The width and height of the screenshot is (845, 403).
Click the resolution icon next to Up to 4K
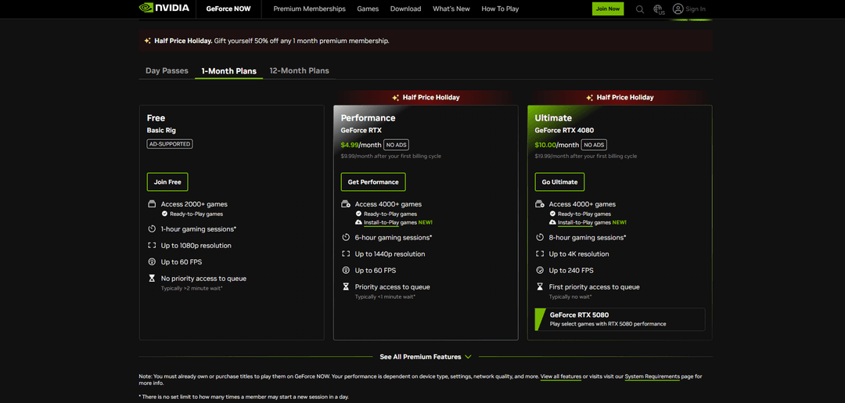pos(540,254)
